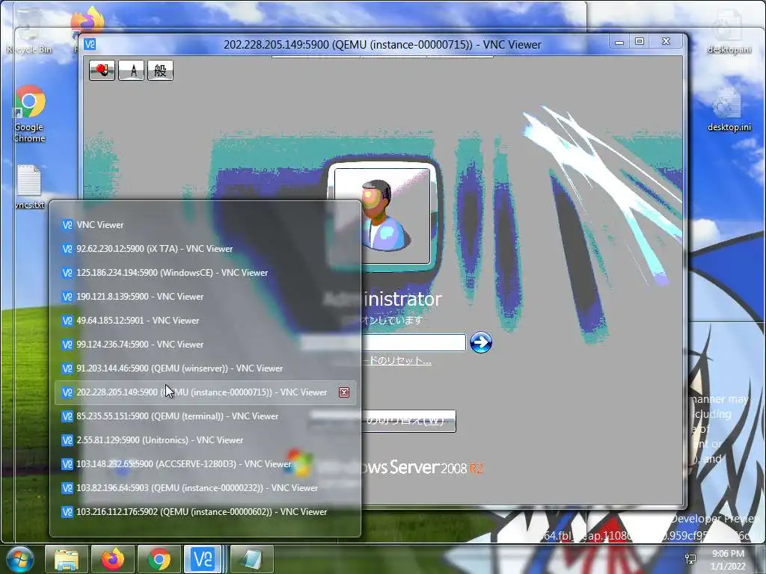Click the 般 conversion mode IME button
The image size is (766, 574).
[160, 70]
